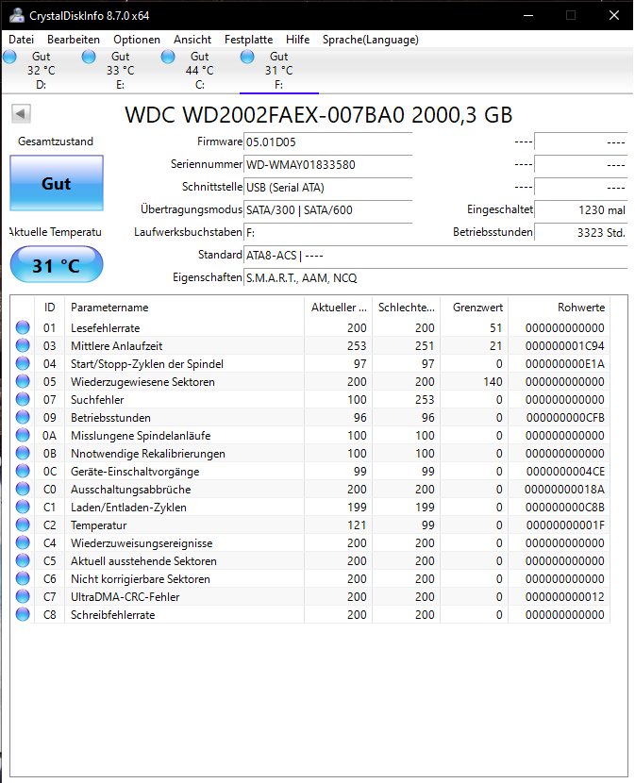Click the Laufwerksbuchstaben field F:
635x783 pixels.
point(327,233)
